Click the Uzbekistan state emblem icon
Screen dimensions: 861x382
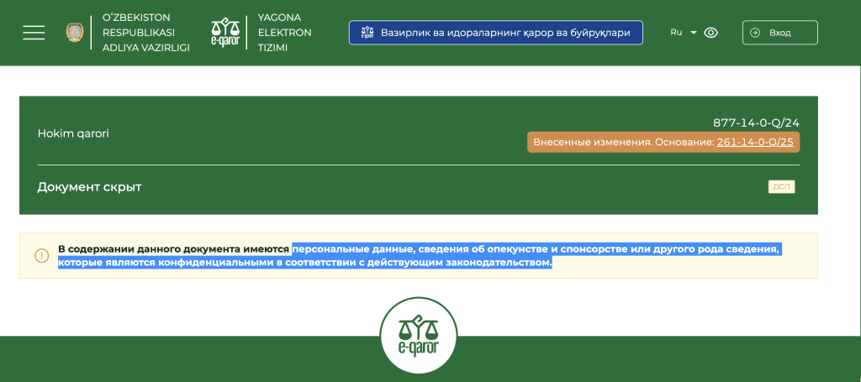pos(75,33)
